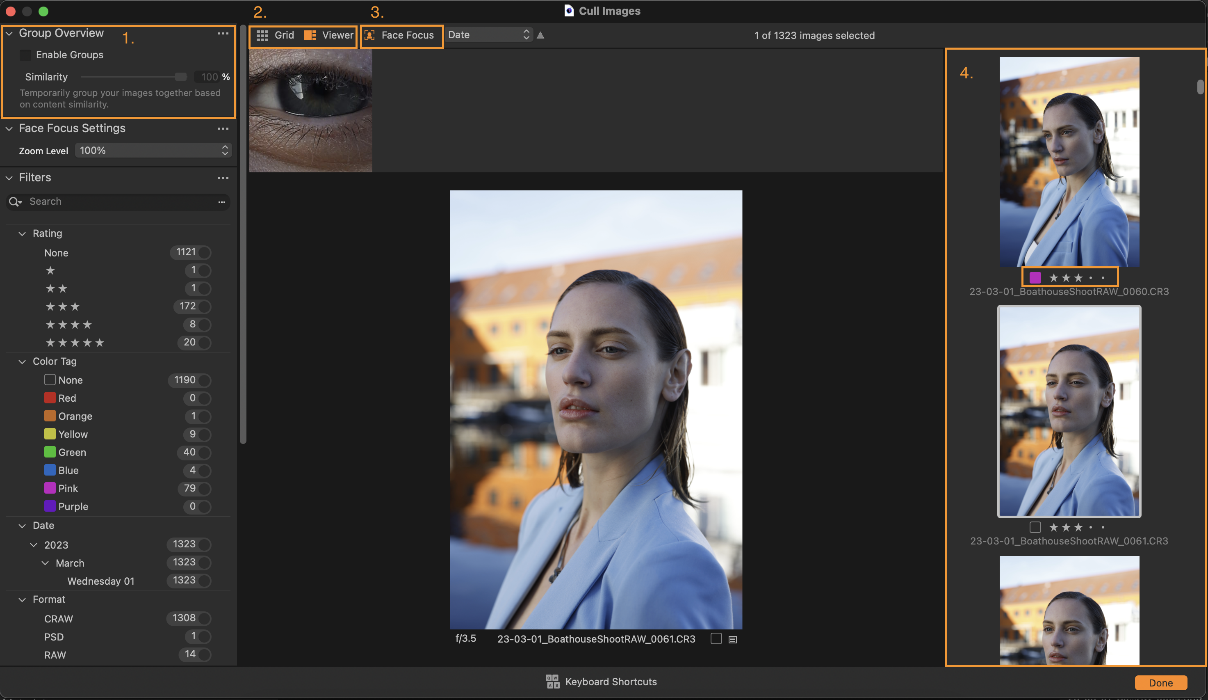Toggle the CRAW format filter
Screen dimensions: 1208x700
205,618
